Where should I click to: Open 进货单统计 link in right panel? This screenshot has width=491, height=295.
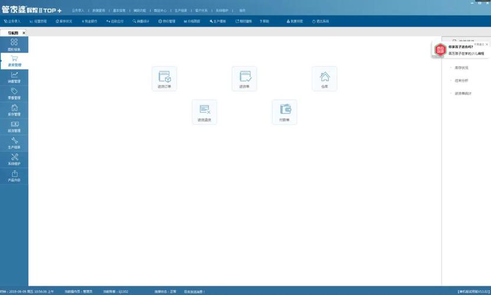[463, 93]
